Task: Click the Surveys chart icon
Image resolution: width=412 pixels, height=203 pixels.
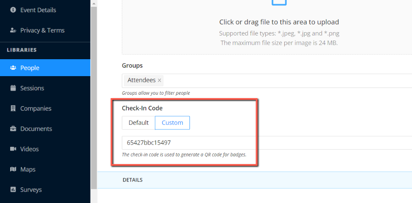Action: coord(13,189)
